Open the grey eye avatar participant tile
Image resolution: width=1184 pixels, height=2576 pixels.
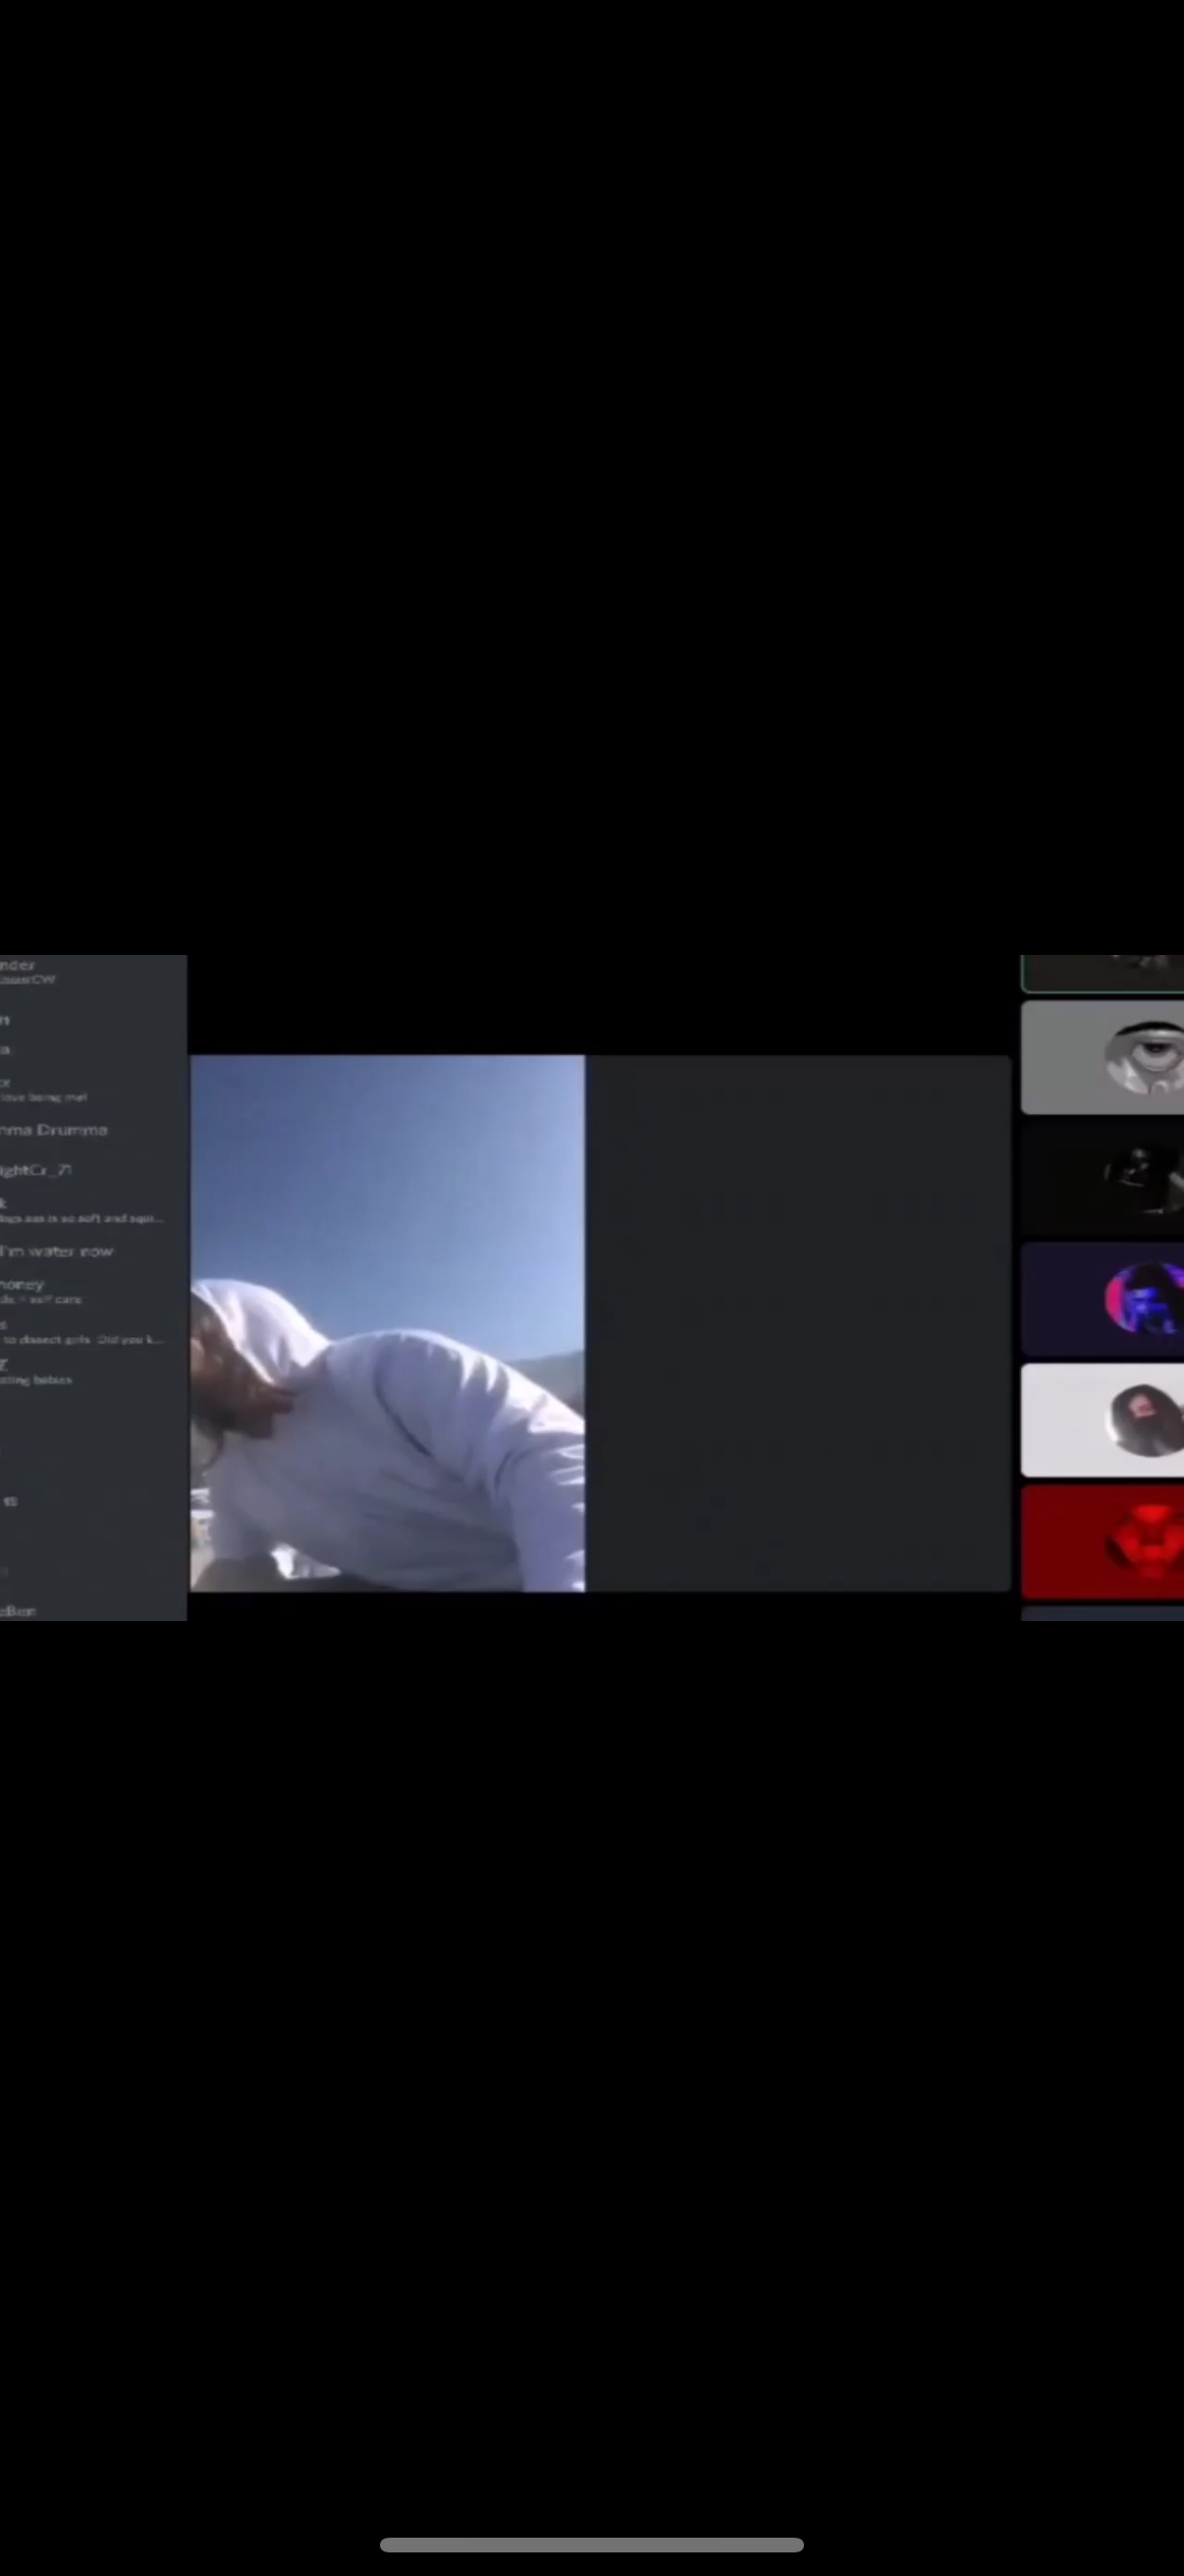click(x=1103, y=1057)
